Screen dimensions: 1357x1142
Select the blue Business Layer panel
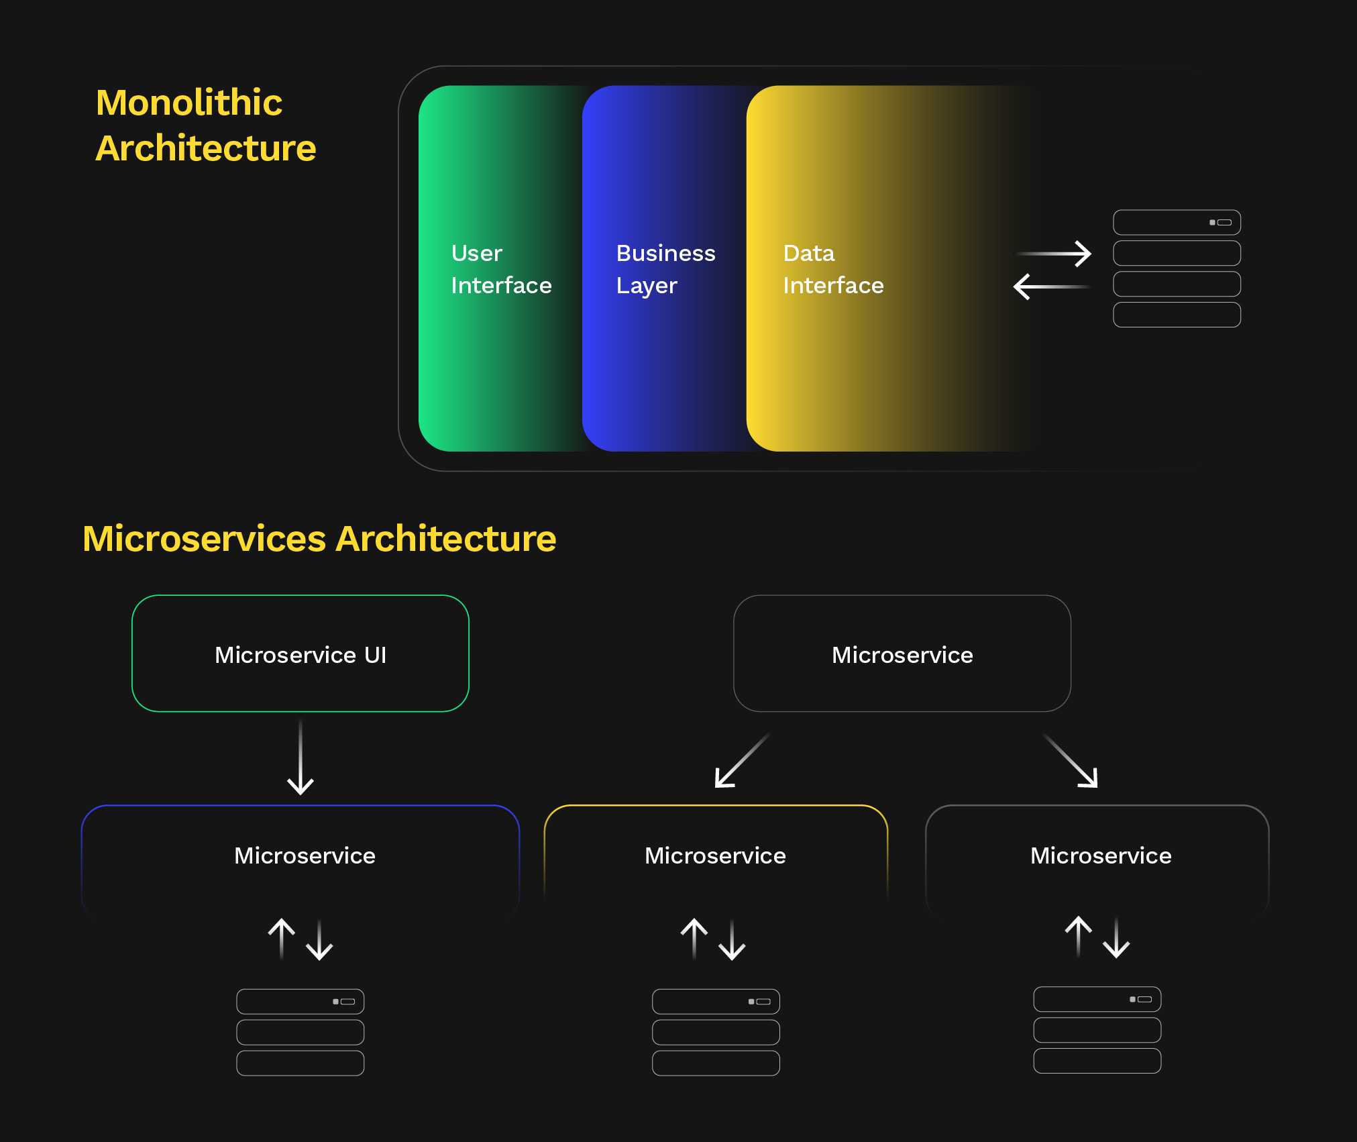pyautogui.click(x=664, y=268)
